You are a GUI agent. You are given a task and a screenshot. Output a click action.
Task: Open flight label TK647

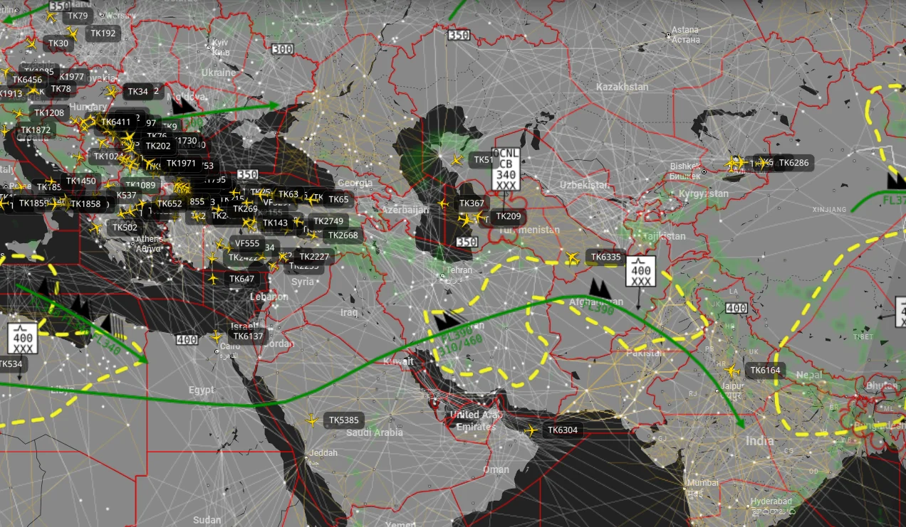(x=242, y=279)
